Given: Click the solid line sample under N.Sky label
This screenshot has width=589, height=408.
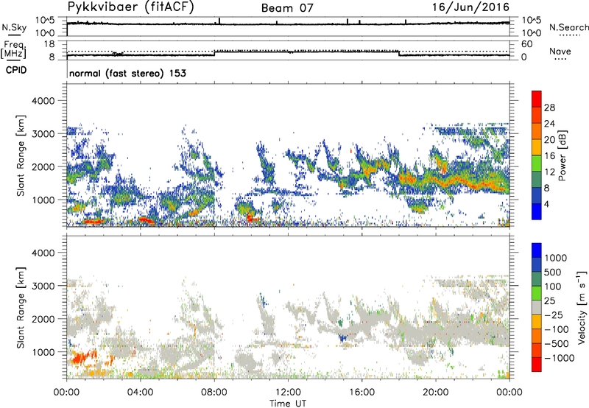Looking at the screenshot, I should click(14, 35).
